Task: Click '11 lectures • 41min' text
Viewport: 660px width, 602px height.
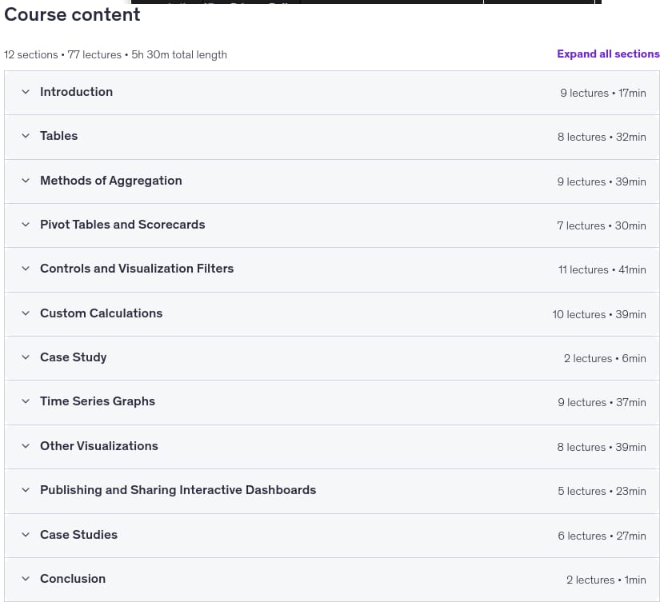Action: point(602,269)
